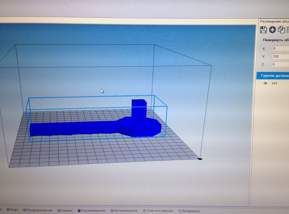Click the X rotation input field
289x214 pixels.
point(281,49)
